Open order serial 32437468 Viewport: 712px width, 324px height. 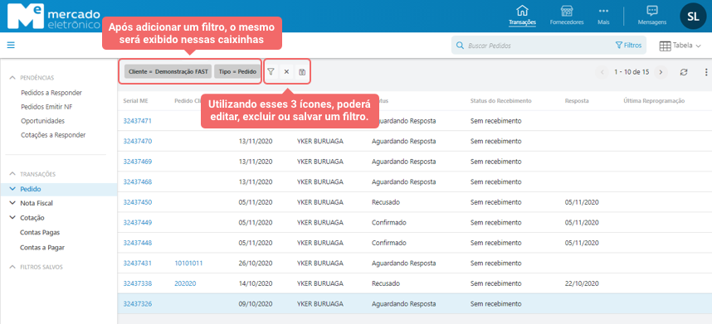(x=138, y=181)
